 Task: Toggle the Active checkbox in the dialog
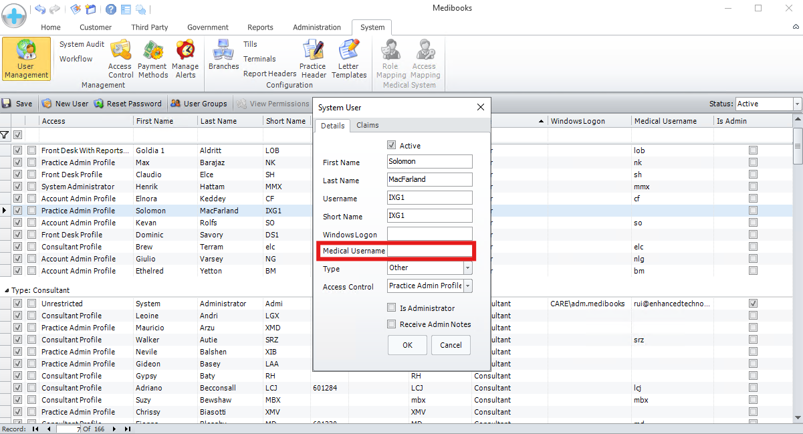point(392,145)
